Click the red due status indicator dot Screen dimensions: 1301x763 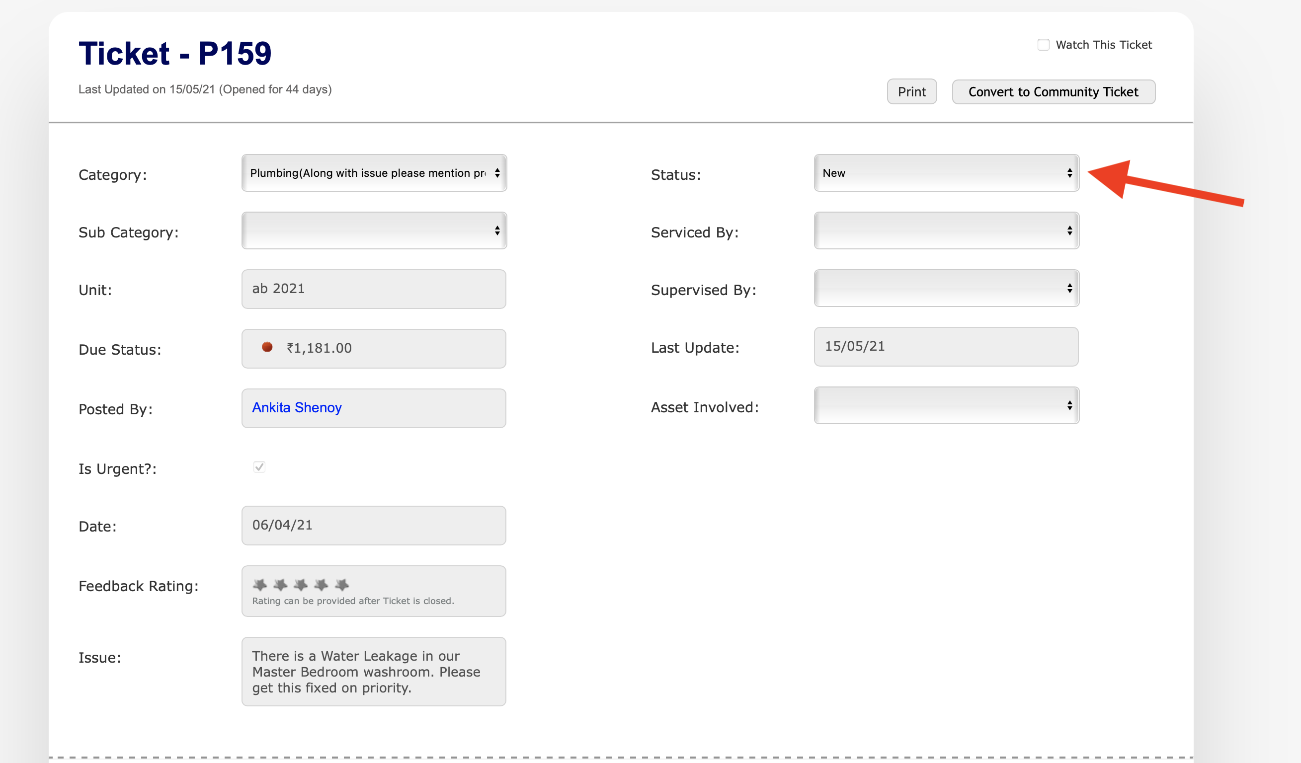[x=267, y=347]
